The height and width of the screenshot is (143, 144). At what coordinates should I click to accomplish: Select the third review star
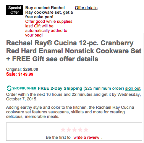(x=74, y=130)
